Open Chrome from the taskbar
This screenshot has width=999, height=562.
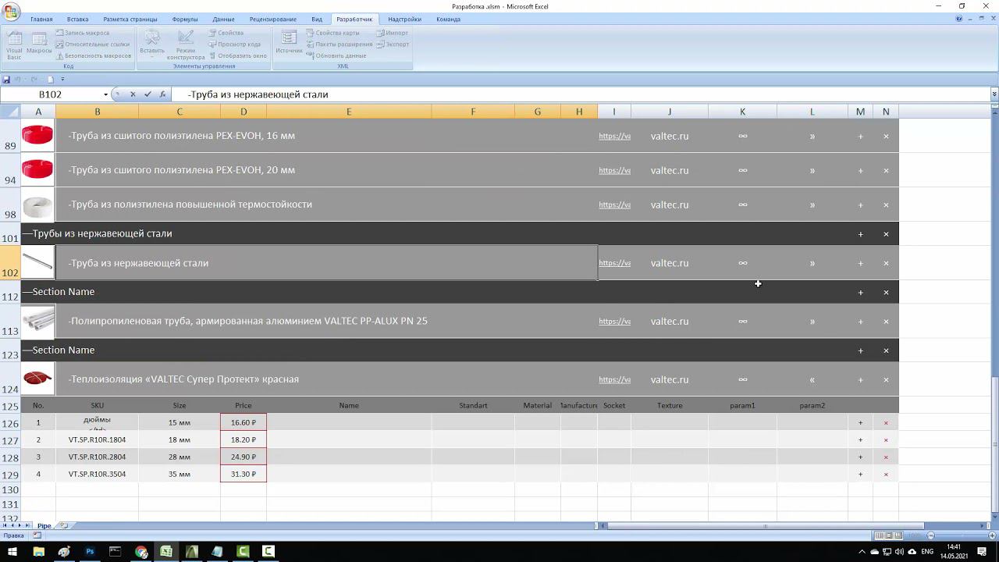pyautogui.click(x=141, y=552)
